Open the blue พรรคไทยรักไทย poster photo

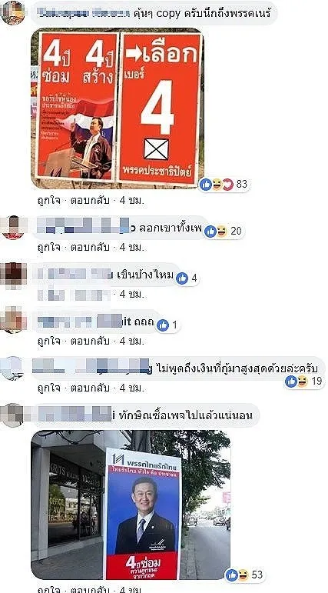pyautogui.click(x=131, y=505)
